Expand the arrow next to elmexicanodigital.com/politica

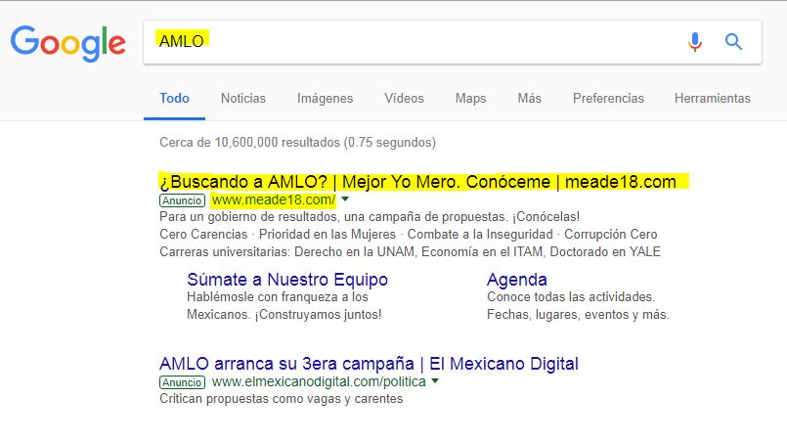coord(435,381)
